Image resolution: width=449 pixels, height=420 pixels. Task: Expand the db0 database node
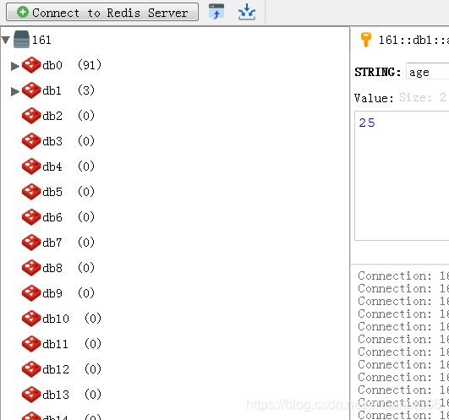(15, 66)
